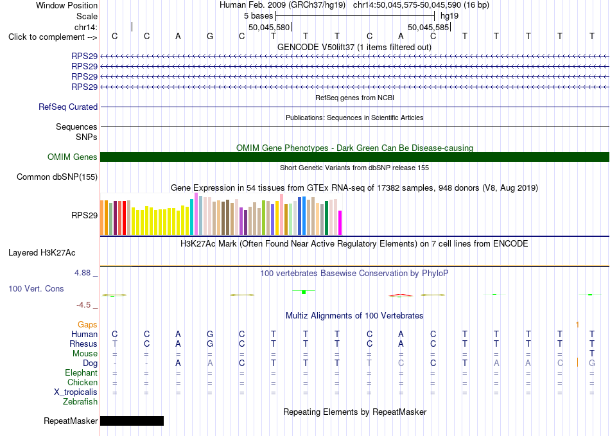This screenshot has width=610, height=436.
Task: Click the black RepeatMasker element block
Action: pyautogui.click(x=132, y=421)
